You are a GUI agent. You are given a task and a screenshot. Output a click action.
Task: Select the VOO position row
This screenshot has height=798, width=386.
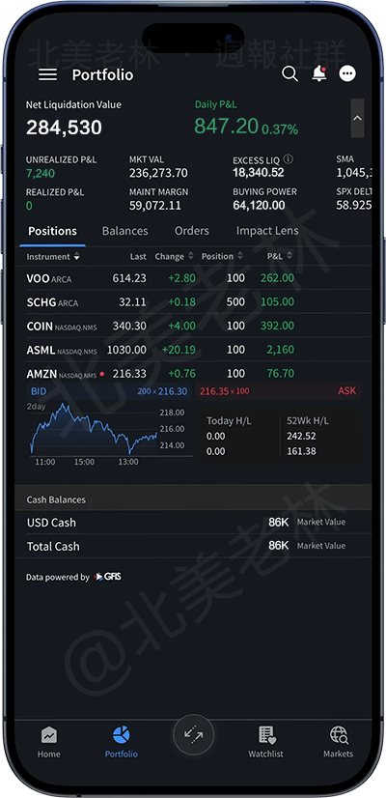tap(193, 278)
